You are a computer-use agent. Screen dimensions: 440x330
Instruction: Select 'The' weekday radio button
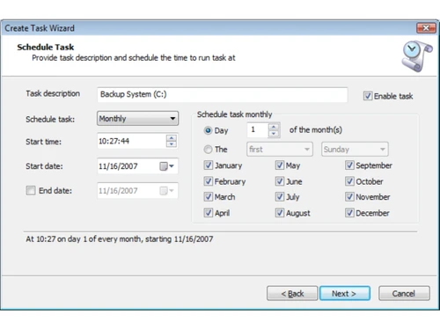[208, 150]
